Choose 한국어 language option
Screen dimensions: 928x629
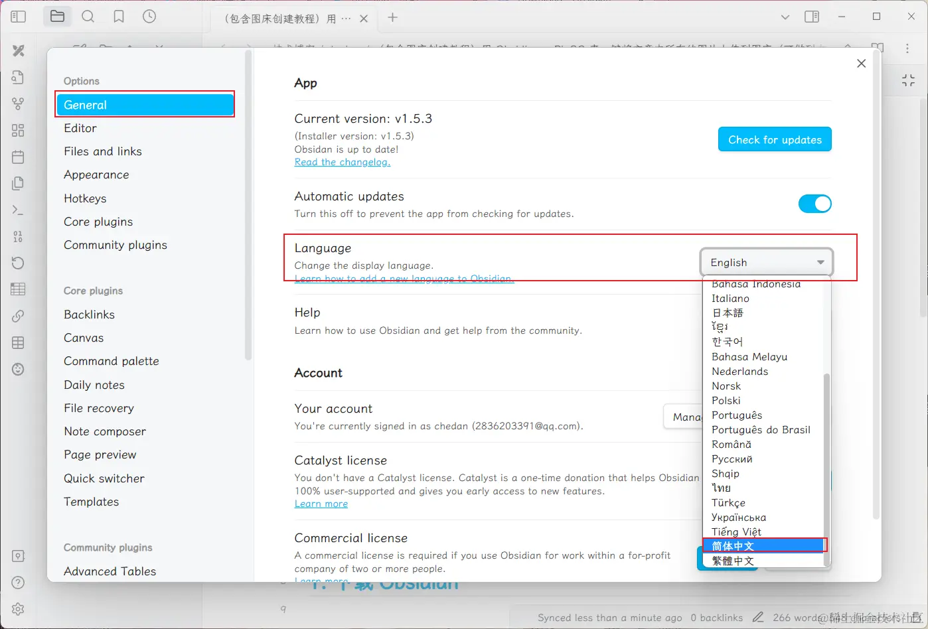click(763, 342)
